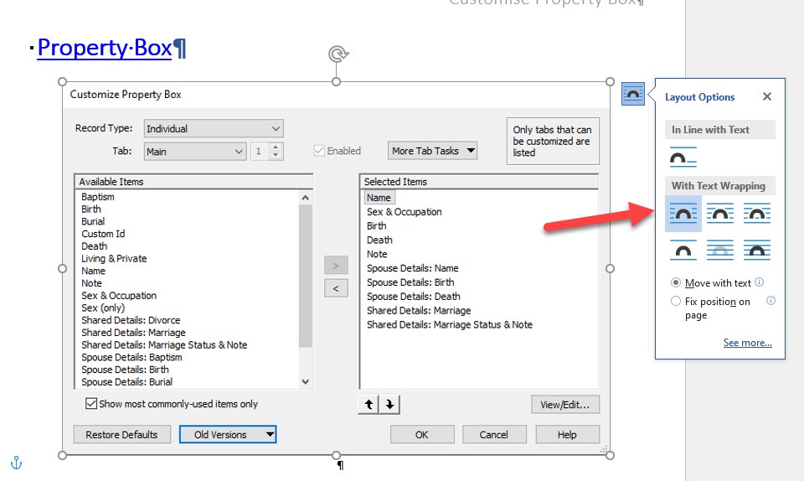Choose Top and Bottom wrapping icon
Screen dimensions: 804x481
[x=683, y=251]
